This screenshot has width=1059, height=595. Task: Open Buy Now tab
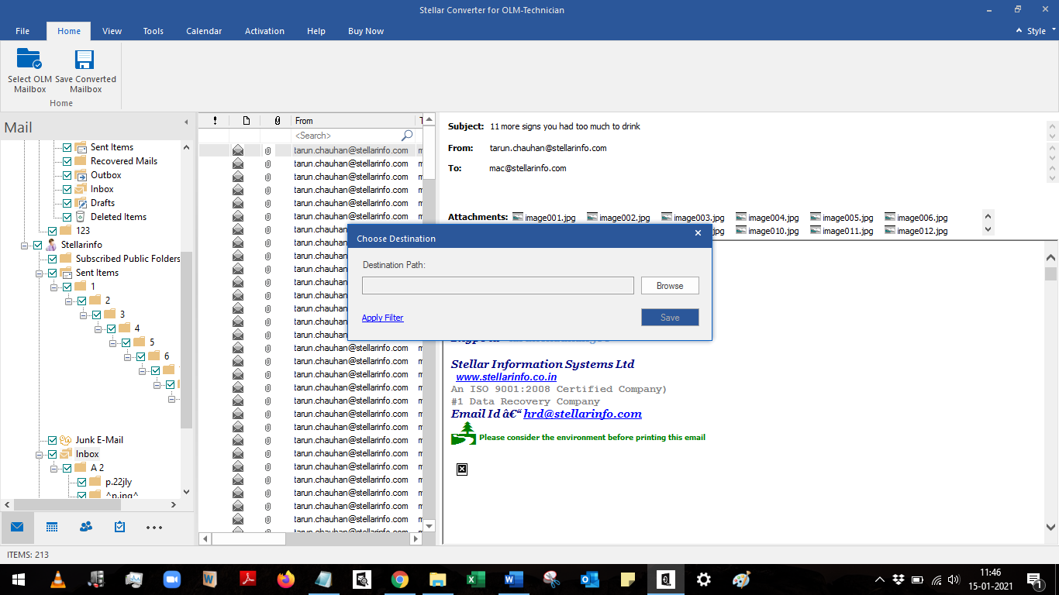366,31
